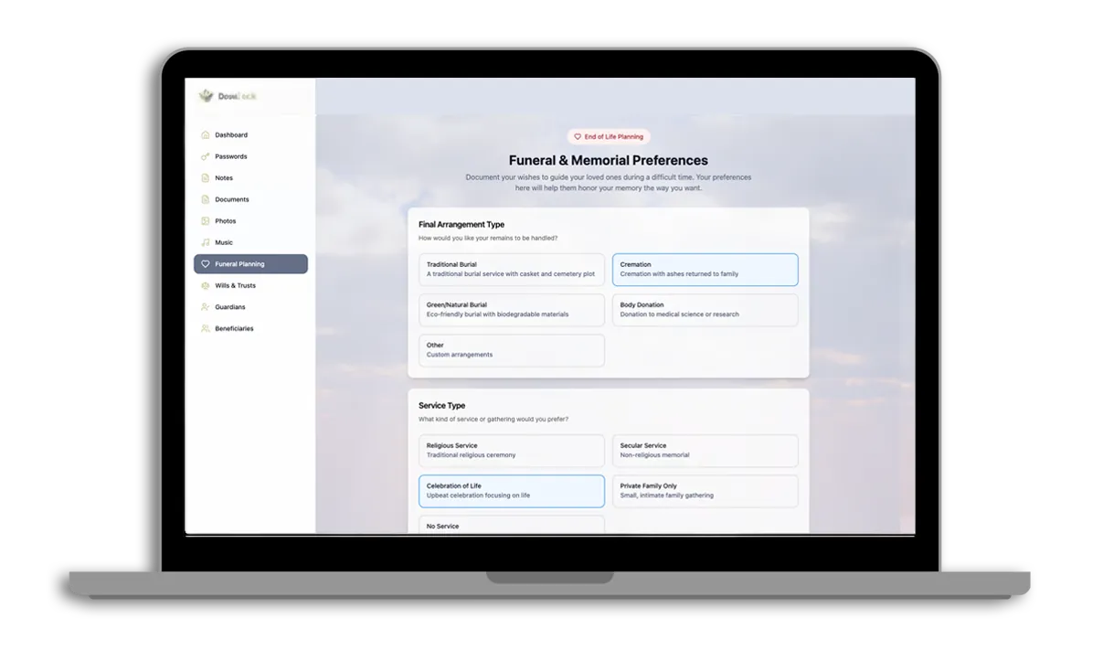Click the End of Life Planning badge
The image size is (1103, 650).
[609, 136]
